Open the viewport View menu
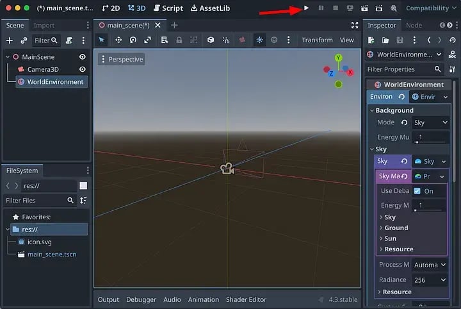Image resolution: width=461 pixels, height=309 pixels. click(346, 40)
